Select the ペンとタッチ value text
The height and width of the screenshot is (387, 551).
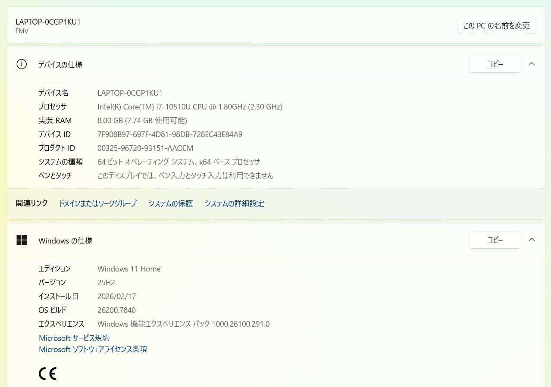coord(185,176)
